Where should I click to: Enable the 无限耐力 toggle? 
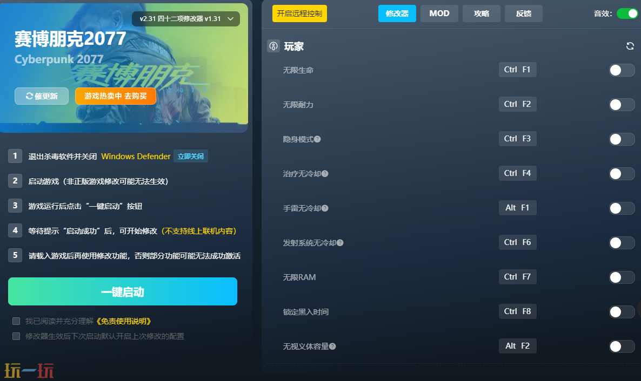pos(622,105)
